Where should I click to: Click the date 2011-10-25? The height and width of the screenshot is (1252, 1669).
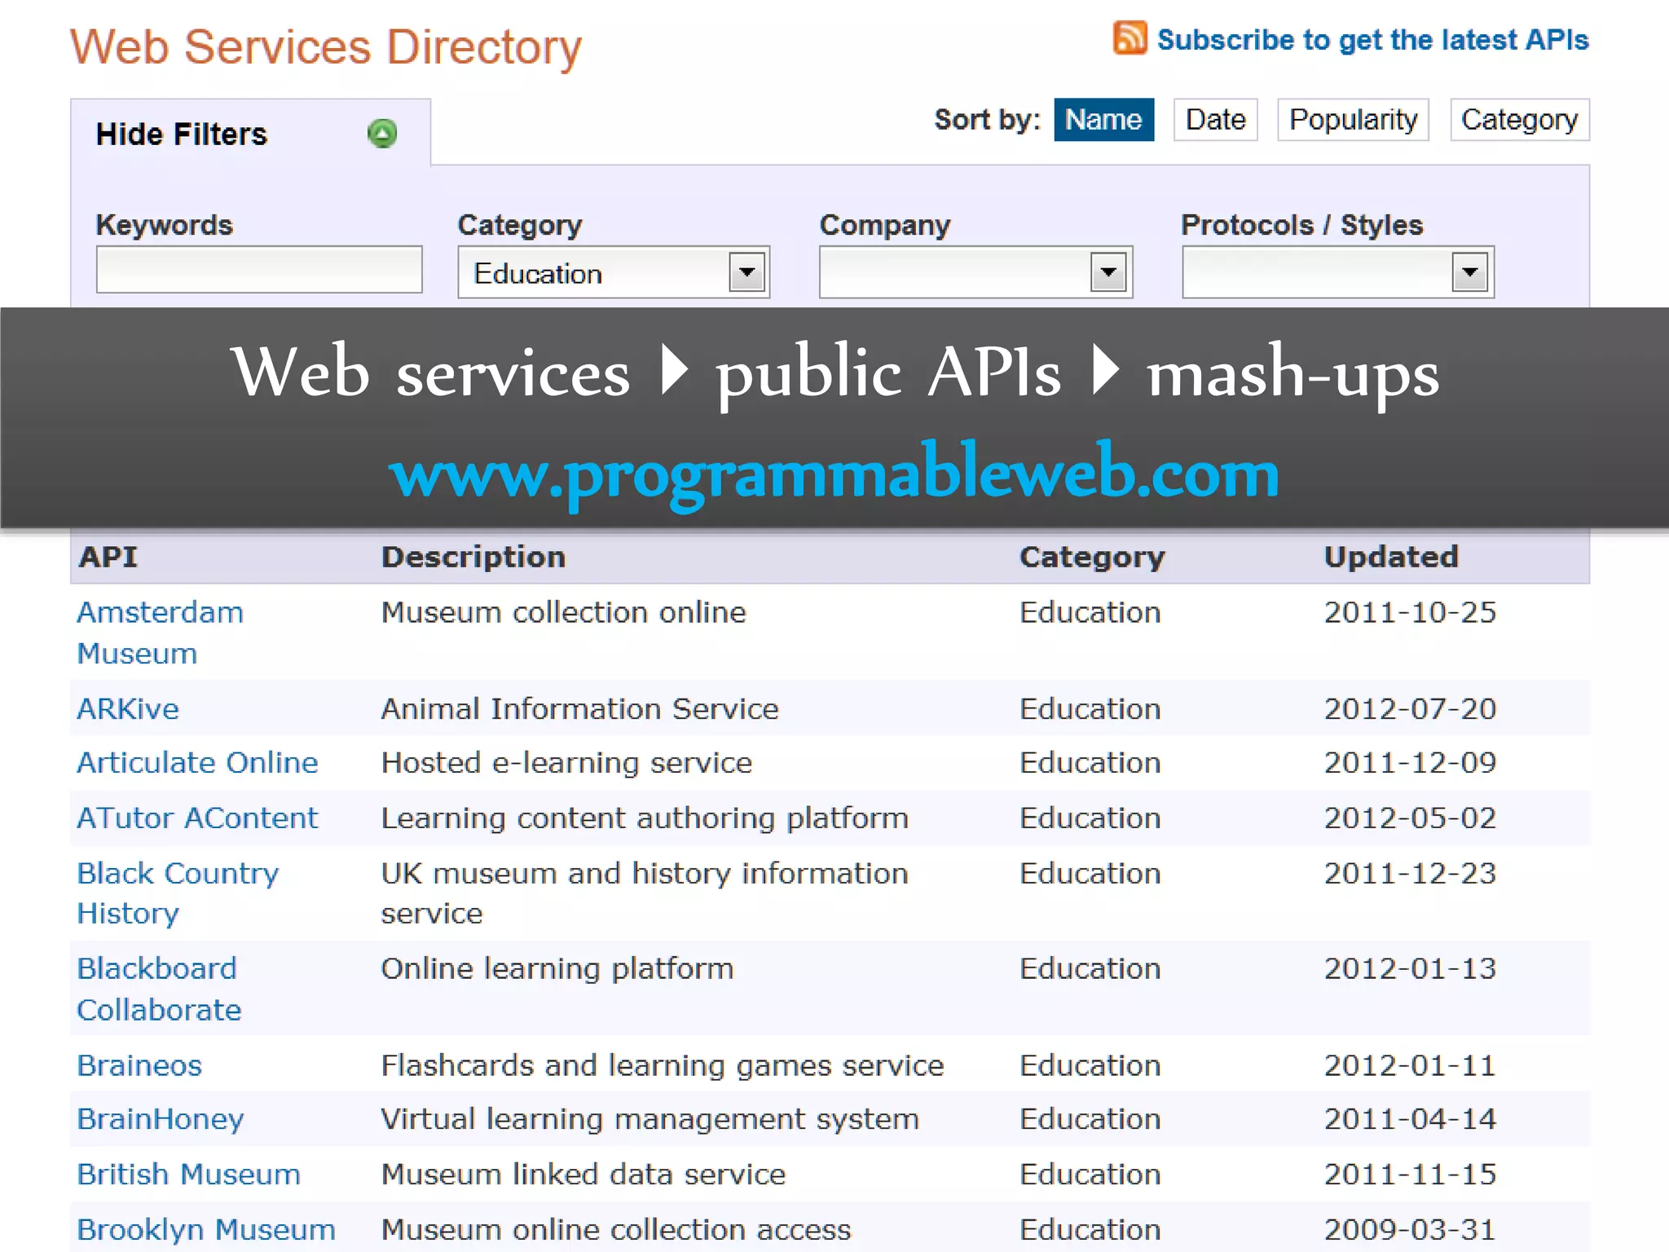(1410, 612)
